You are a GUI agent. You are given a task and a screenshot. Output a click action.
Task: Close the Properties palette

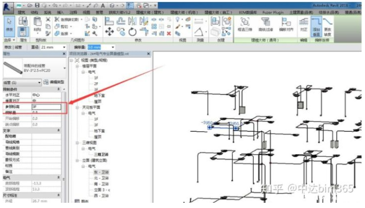[64, 54]
